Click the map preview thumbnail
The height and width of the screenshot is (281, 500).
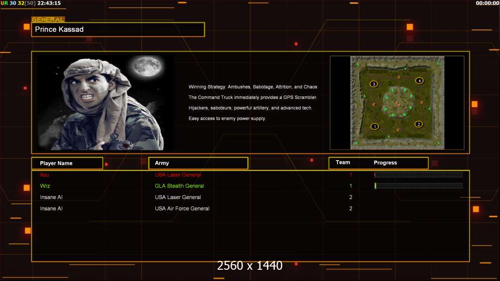coord(397,103)
